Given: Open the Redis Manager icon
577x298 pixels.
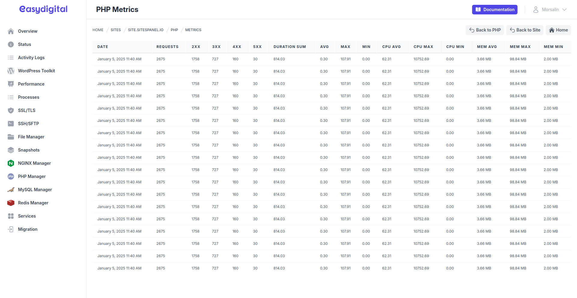Looking at the screenshot, I should point(11,203).
